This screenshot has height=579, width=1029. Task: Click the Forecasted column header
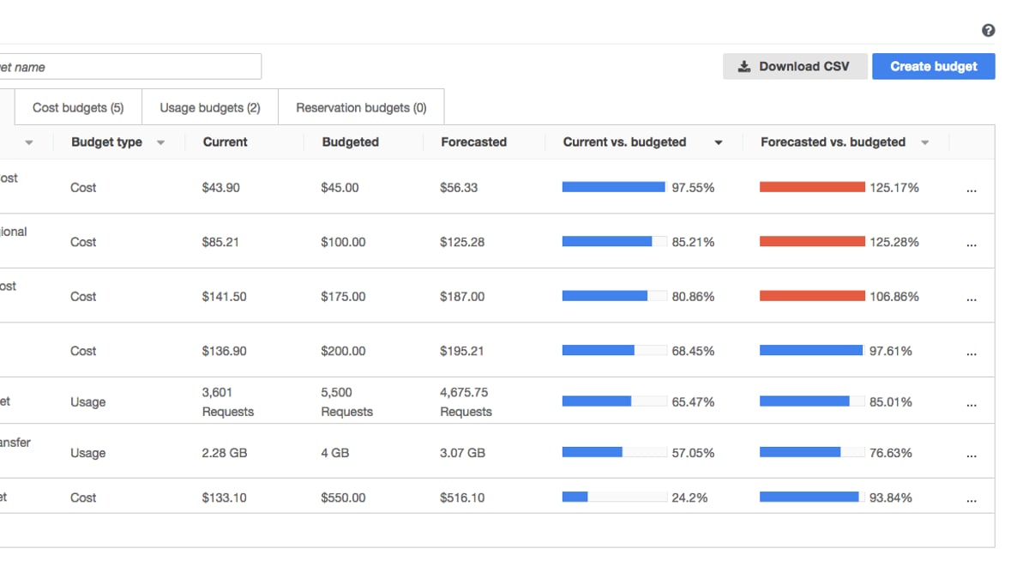(x=474, y=142)
